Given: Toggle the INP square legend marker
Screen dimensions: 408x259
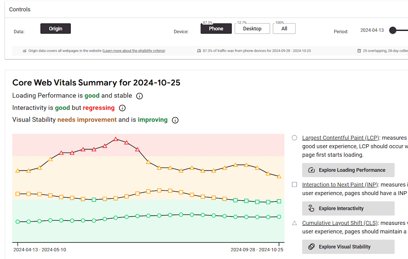Looking at the screenshot, I should click(294, 185).
